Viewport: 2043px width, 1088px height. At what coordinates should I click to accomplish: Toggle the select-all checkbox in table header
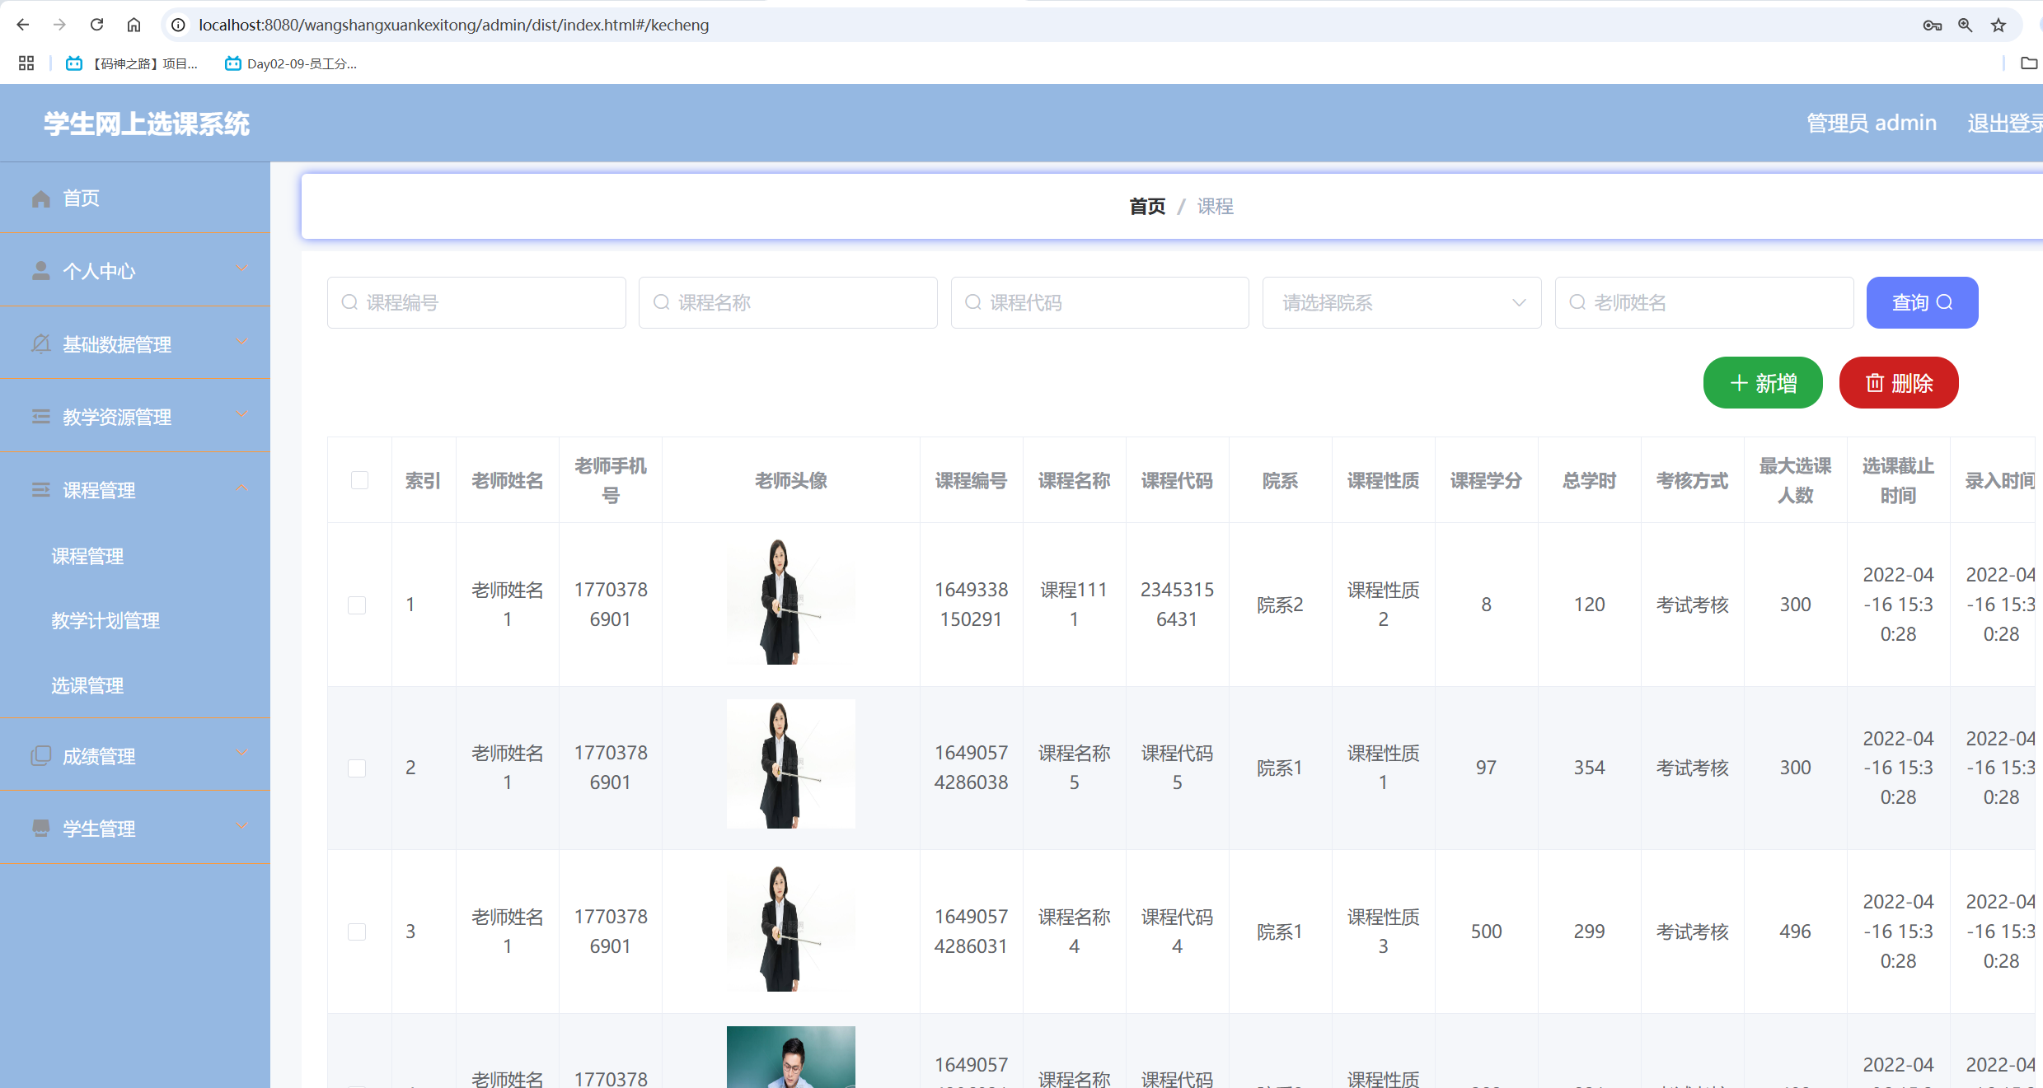(359, 480)
